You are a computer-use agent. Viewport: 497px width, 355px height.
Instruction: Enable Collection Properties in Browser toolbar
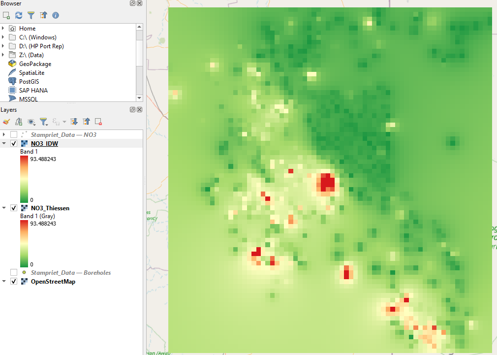(x=56, y=15)
